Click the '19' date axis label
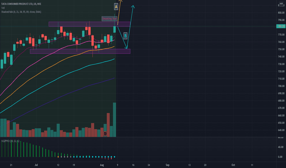Viewport: 286px width, 168px height. pyautogui.click(x=74, y=165)
